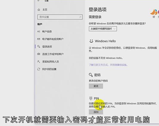Select the briefcase icon for work account
Image resolution: width=159 pixels, height=126 pixels.
point(39,54)
